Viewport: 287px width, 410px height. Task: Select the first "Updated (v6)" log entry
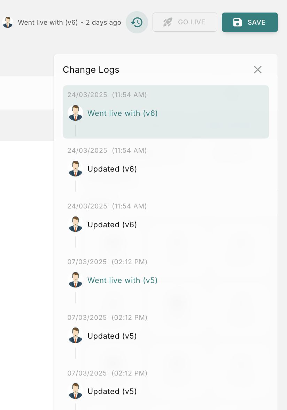(112, 169)
